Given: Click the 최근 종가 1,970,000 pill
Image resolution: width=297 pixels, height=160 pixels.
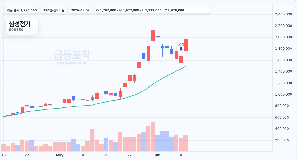Looking at the screenshot, I should pos(22,10).
